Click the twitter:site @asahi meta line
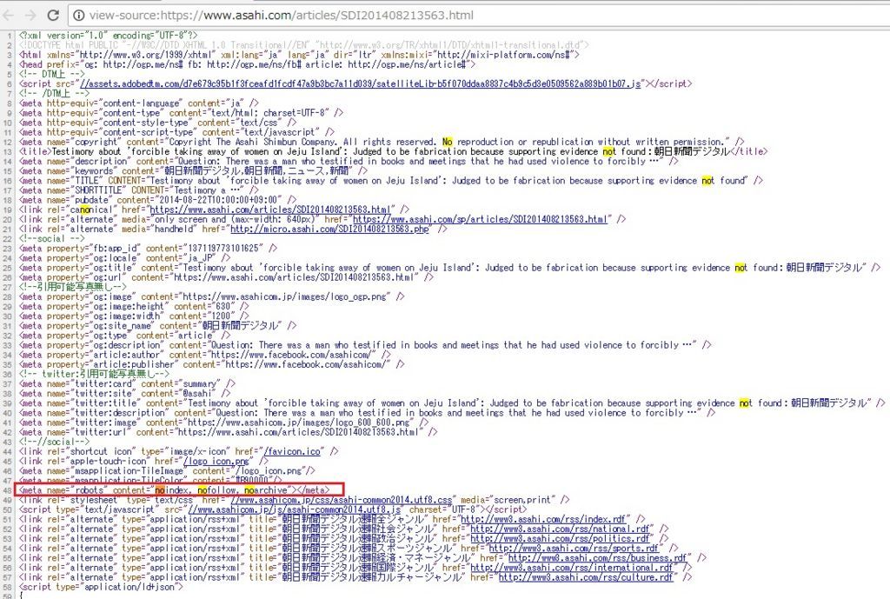890x599 pixels. pyautogui.click(x=124, y=393)
